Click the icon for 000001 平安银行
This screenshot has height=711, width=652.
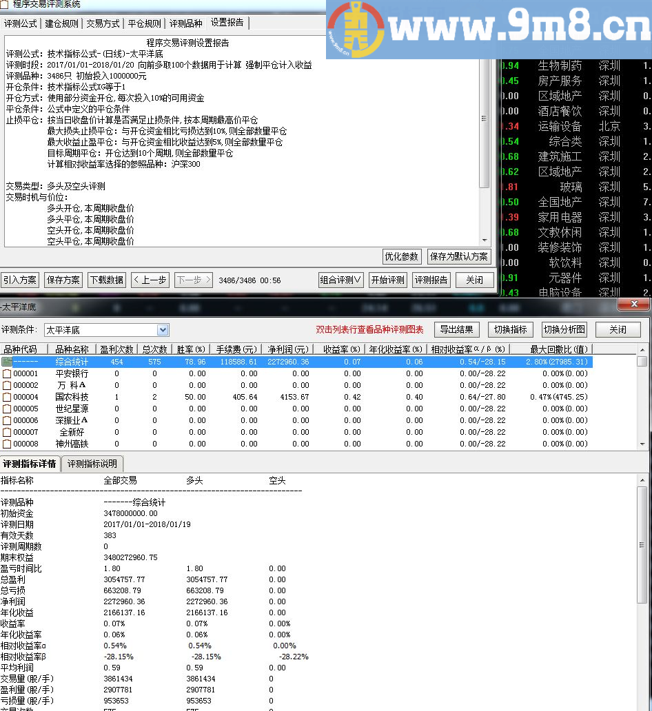(6, 373)
